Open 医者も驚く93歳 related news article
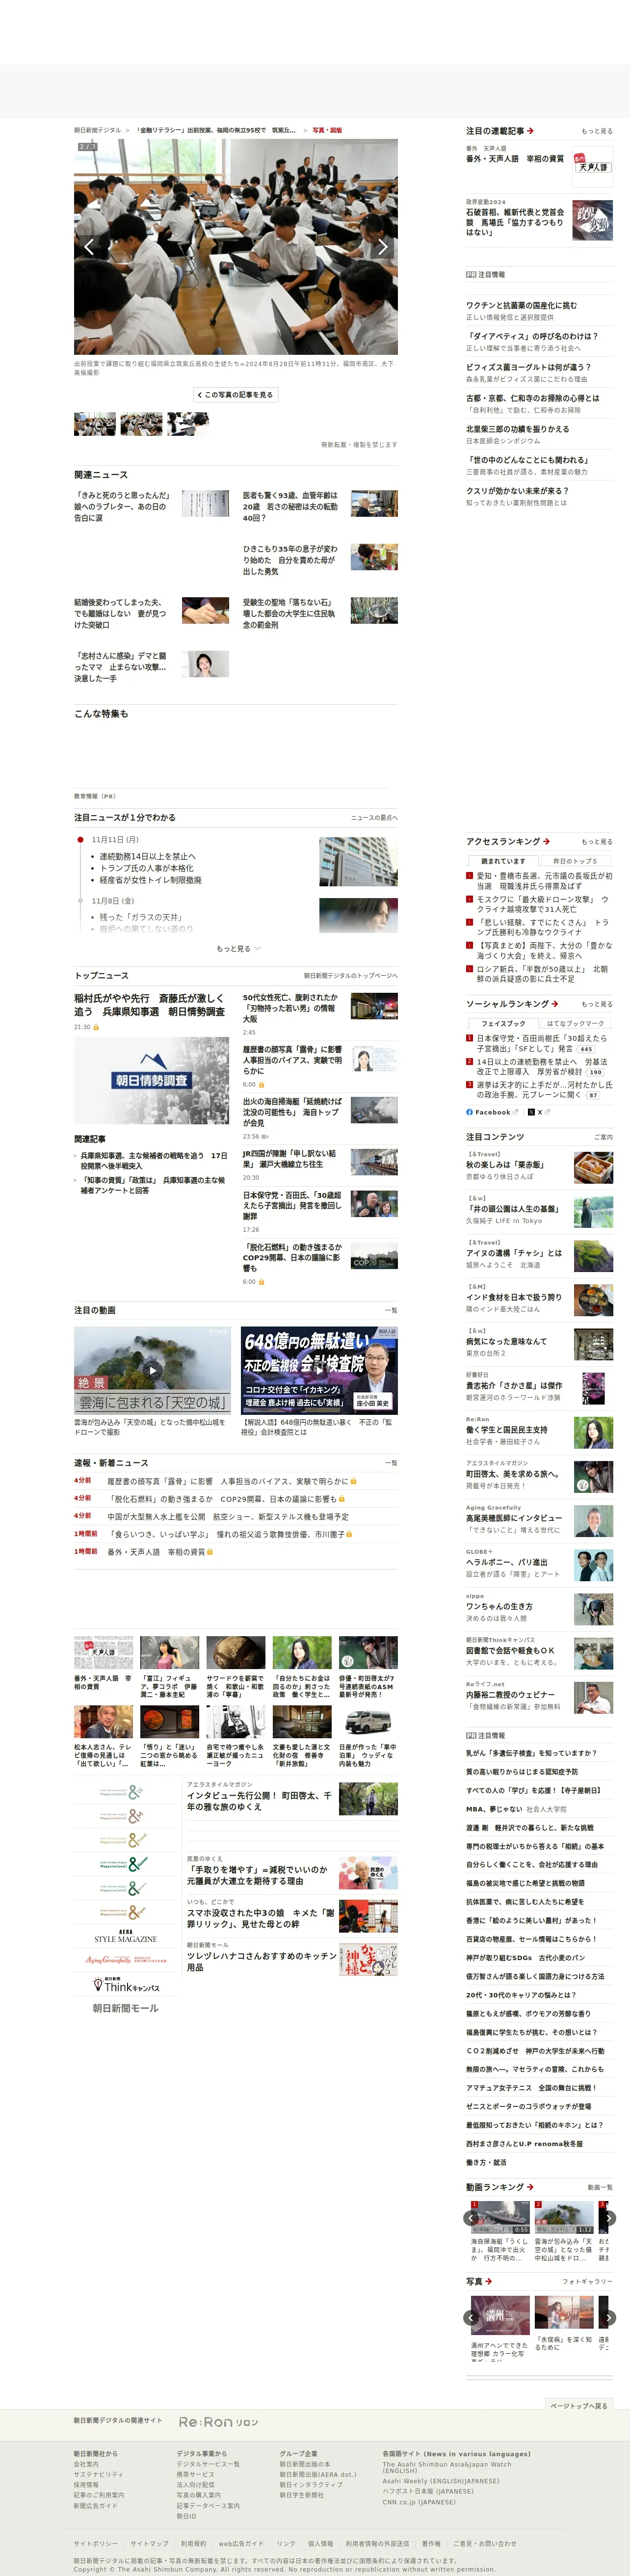Viewport: 630px width, 2576px height. pos(290,506)
